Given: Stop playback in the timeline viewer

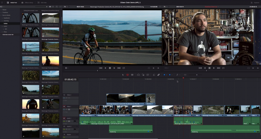Looking at the screenshot, I should point(210,68).
